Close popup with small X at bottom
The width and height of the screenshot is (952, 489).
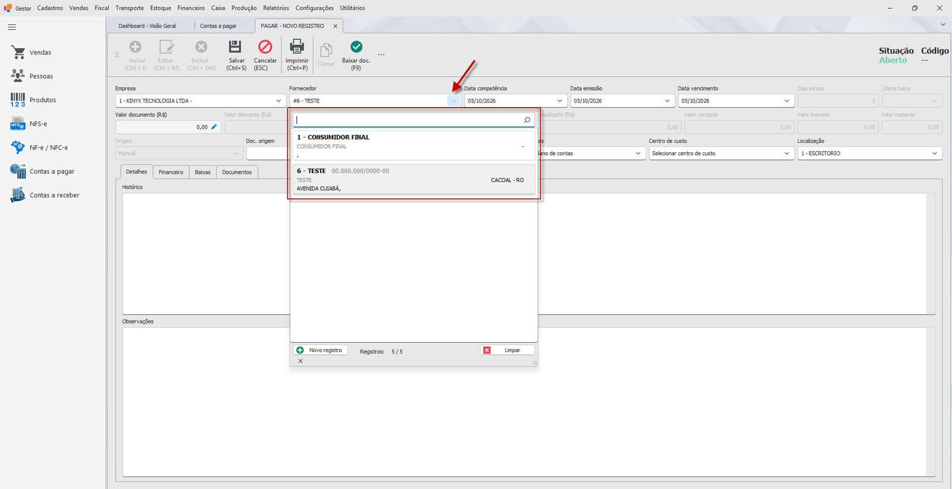tap(300, 361)
